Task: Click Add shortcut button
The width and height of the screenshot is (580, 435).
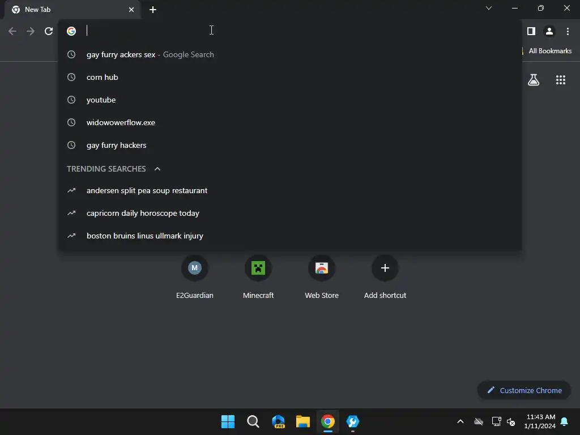Action: tap(385, 277)
